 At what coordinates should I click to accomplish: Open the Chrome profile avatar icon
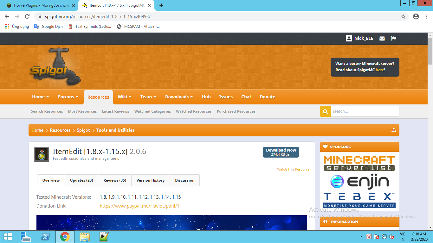pyautogui.click(x=416, y=16)
